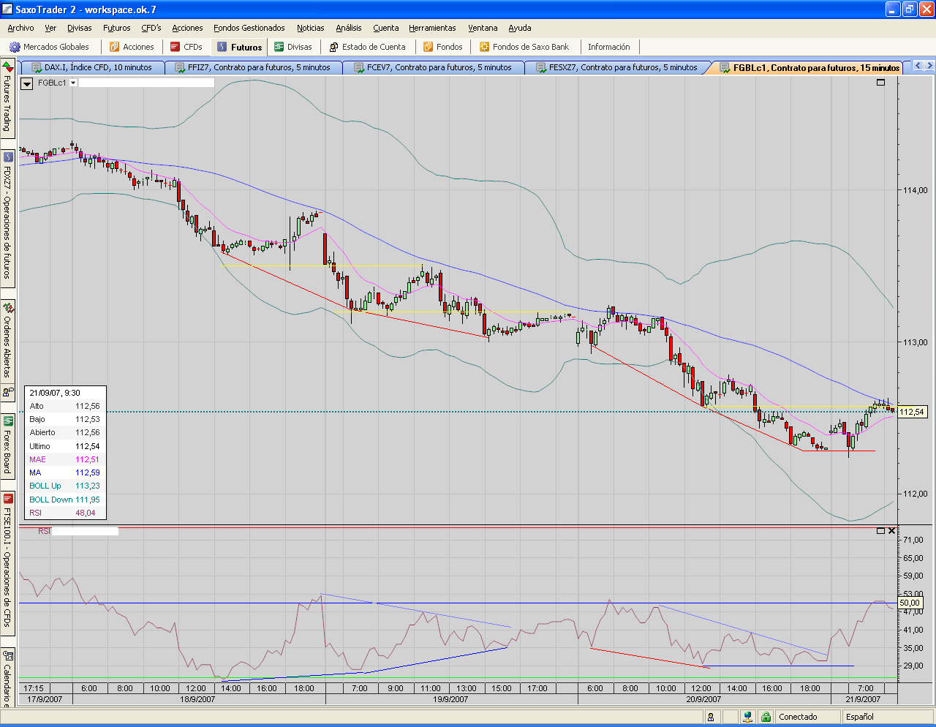936x727 pixels.
Task: Open the Acciones toolbar module
Action: coord(132,47)
